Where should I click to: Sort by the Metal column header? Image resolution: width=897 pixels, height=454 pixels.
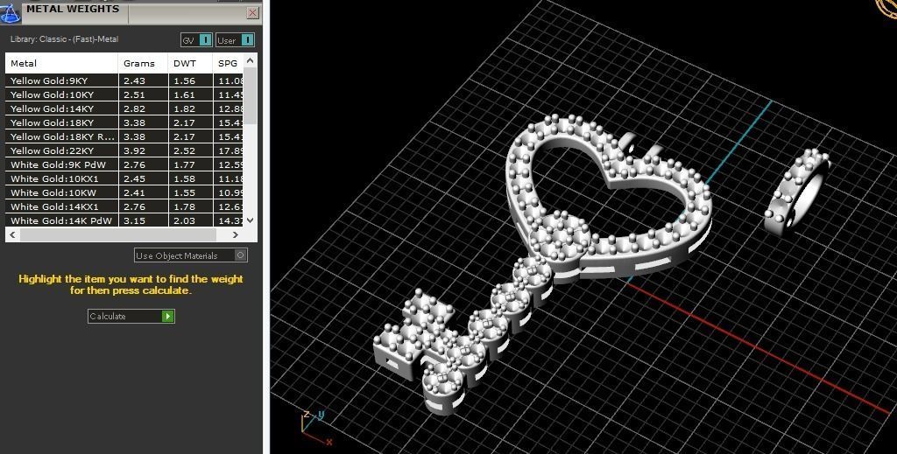click(62, 63)
